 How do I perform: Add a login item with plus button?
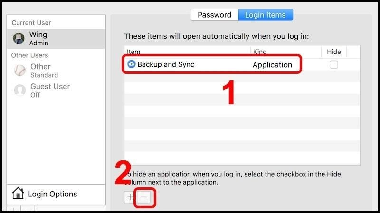pyautogui.click(x=130, y=197)
